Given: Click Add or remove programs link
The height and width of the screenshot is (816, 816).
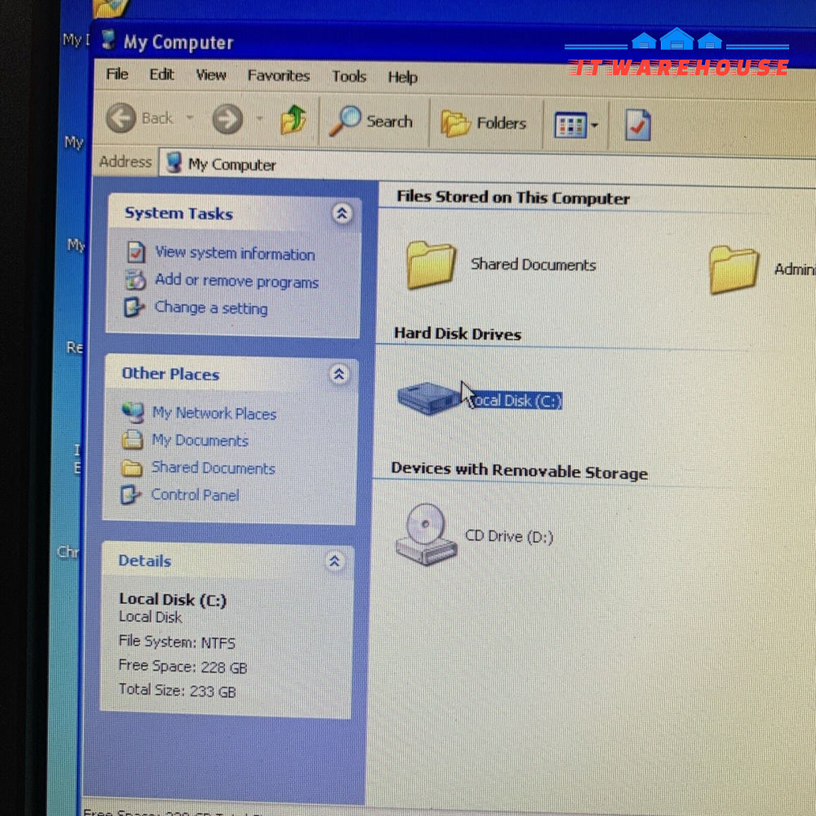Looking at the screenshot, I should point(236,282).
